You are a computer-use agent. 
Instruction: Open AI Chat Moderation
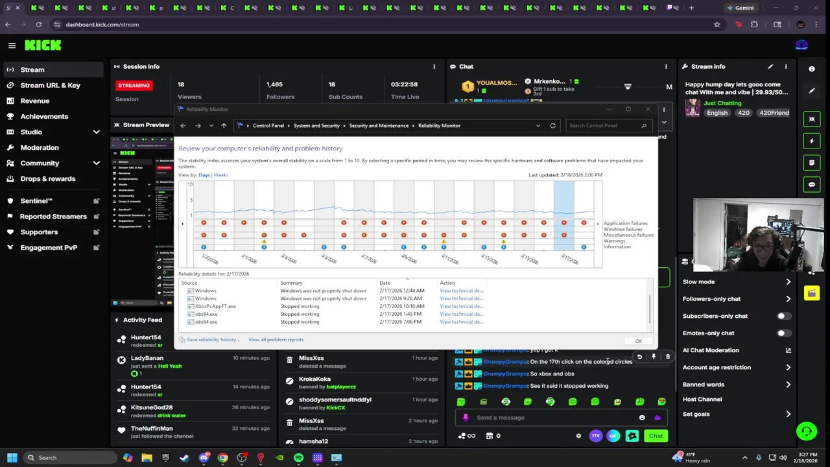[737, 350]
